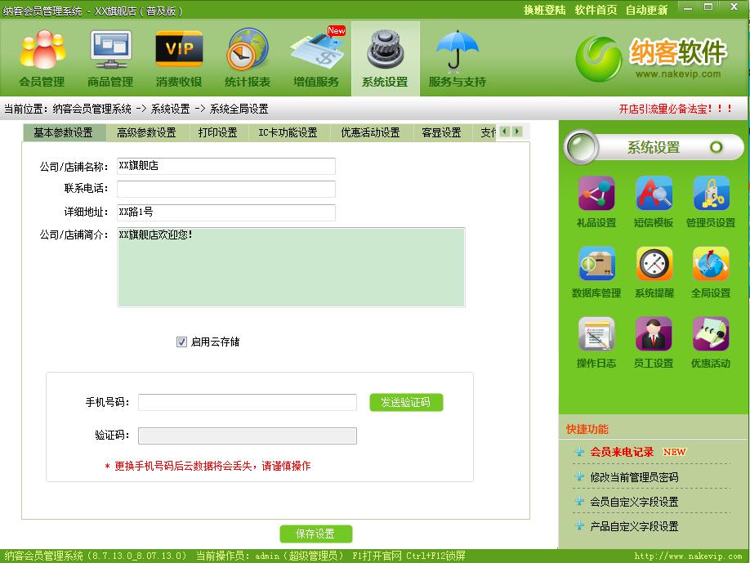Switch to the 打印设置 tab

[x=217, y=132]
